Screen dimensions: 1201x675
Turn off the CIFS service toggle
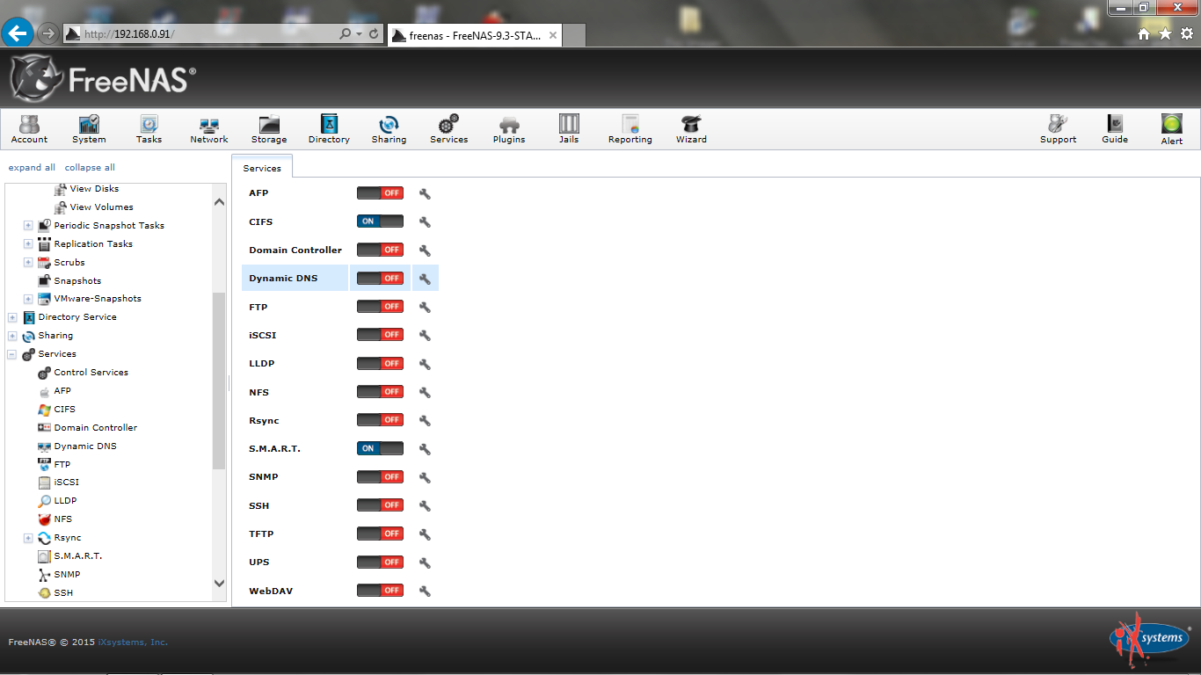[380, 221]
